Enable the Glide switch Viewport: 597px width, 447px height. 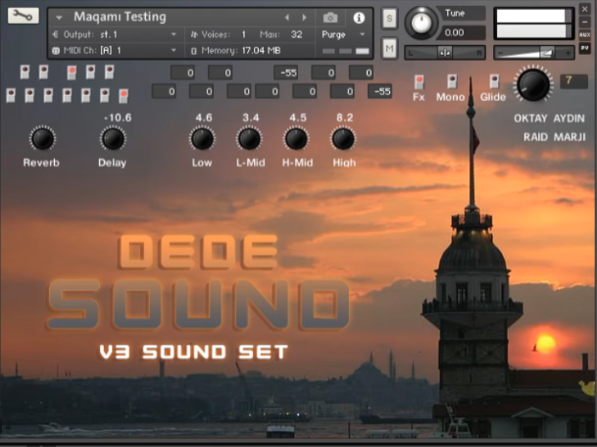[493, 82]
